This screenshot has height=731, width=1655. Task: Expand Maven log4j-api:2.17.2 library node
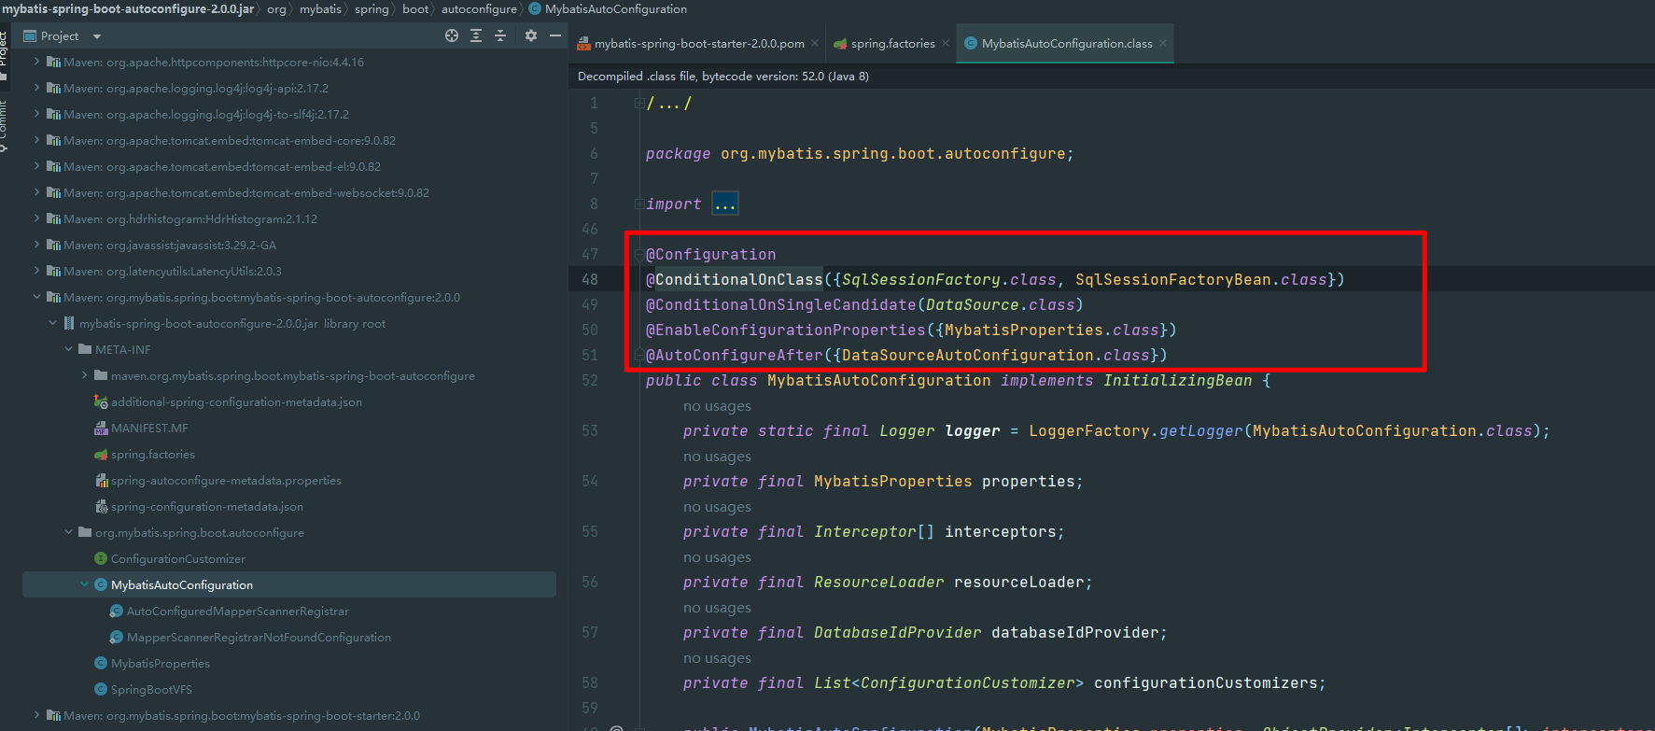tap(36, 88)
